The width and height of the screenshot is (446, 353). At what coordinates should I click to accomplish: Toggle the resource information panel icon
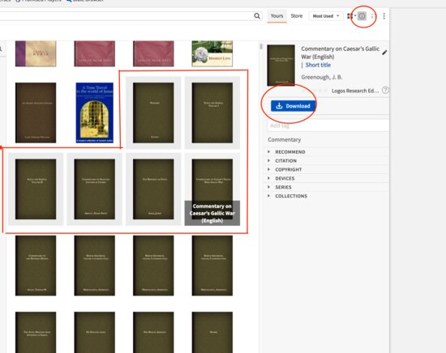[362, 16]
